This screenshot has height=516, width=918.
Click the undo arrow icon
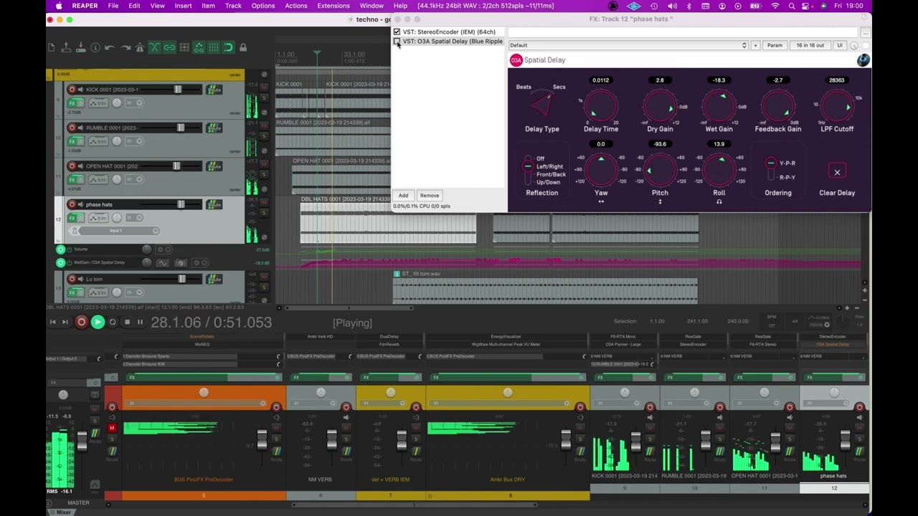[x=110, y=47]
